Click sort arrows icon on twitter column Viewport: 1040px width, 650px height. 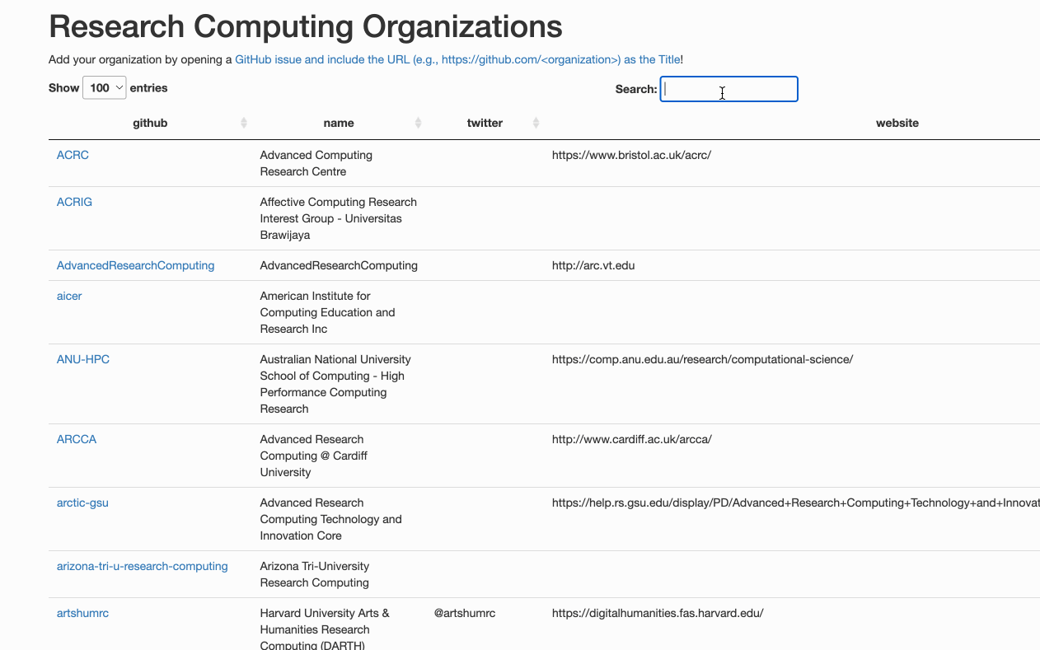coord(536,123)
